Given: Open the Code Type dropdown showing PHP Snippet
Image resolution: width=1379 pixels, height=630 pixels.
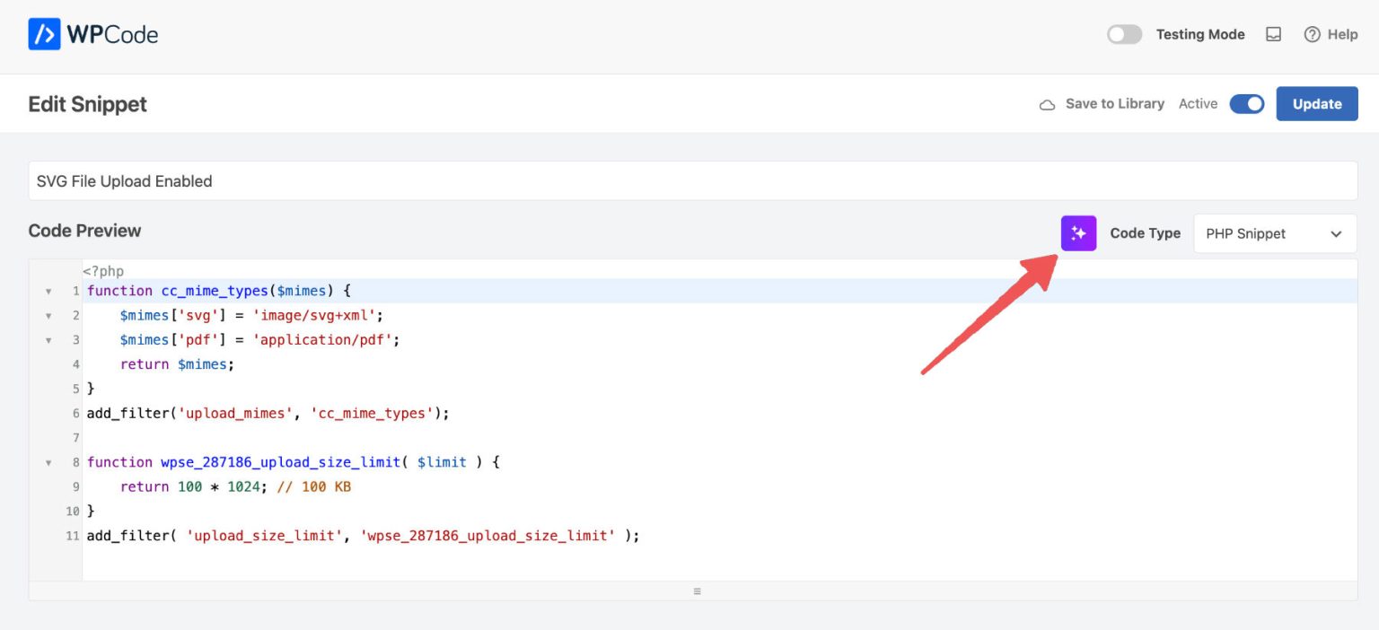Looking at the screenshot, I should [x=1274, y=233].
